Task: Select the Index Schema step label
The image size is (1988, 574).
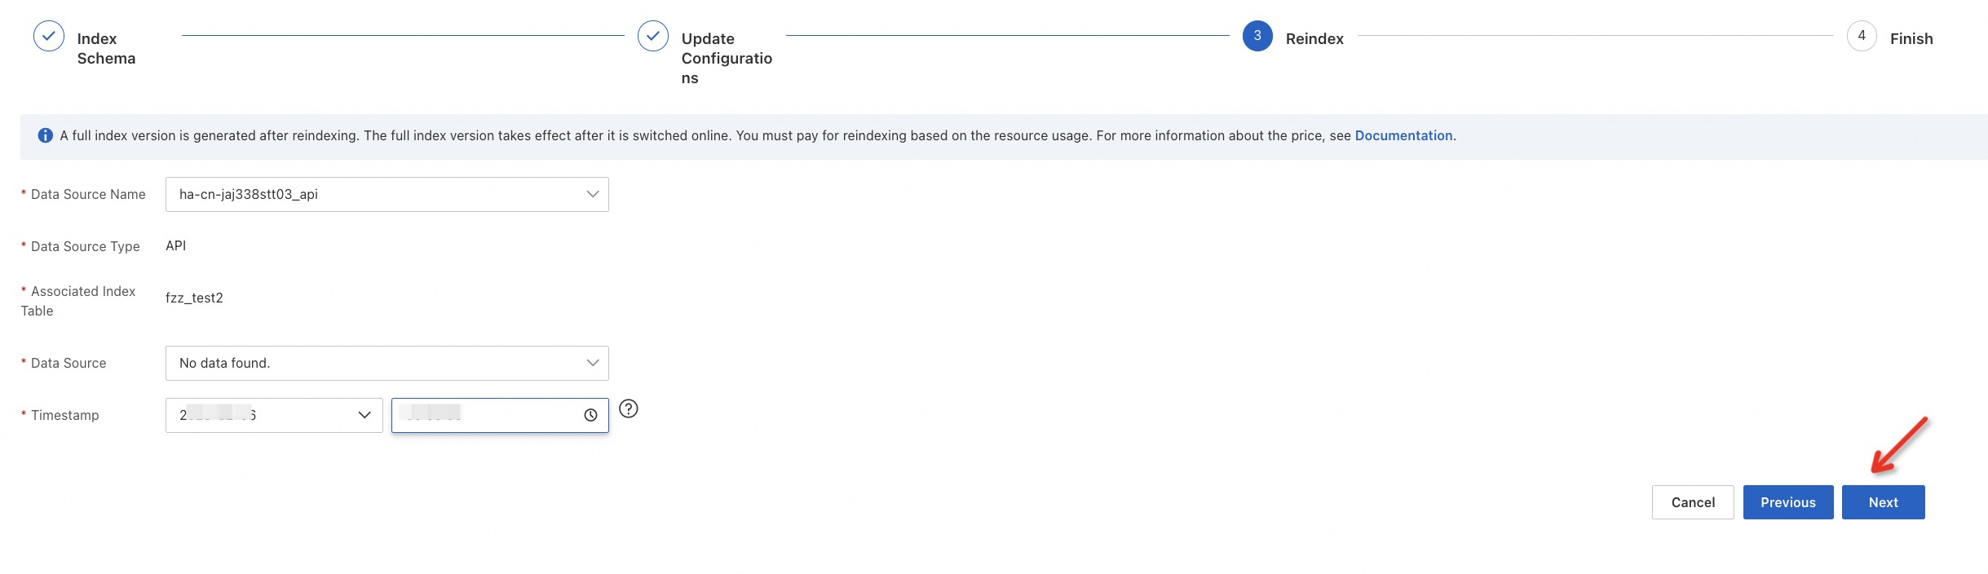Action: tap(106, 48)
